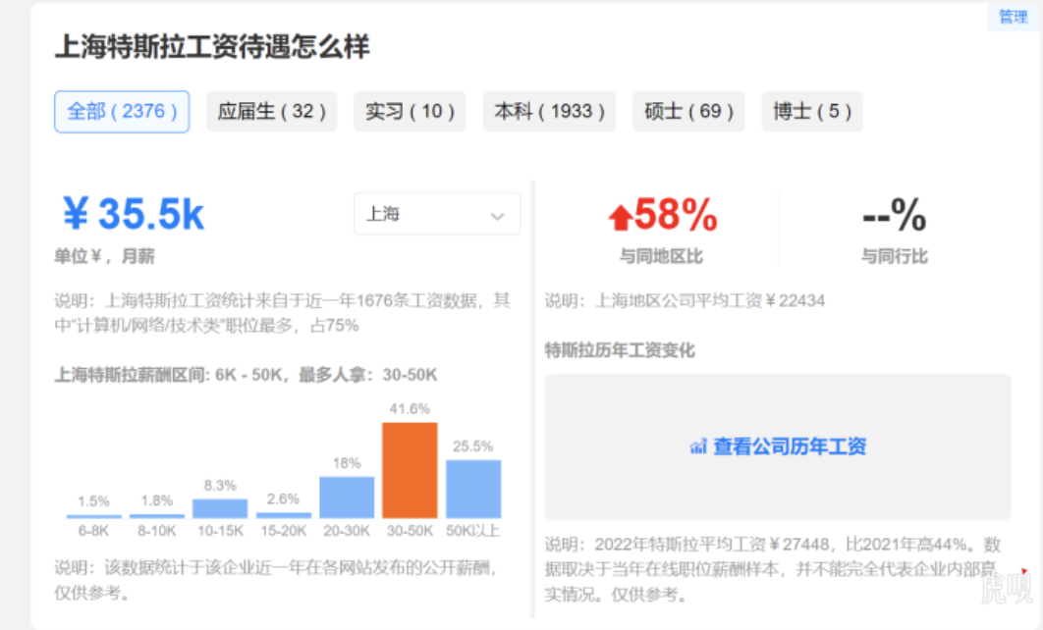Open the 上海 city dropdown

(x=436, y=214)
